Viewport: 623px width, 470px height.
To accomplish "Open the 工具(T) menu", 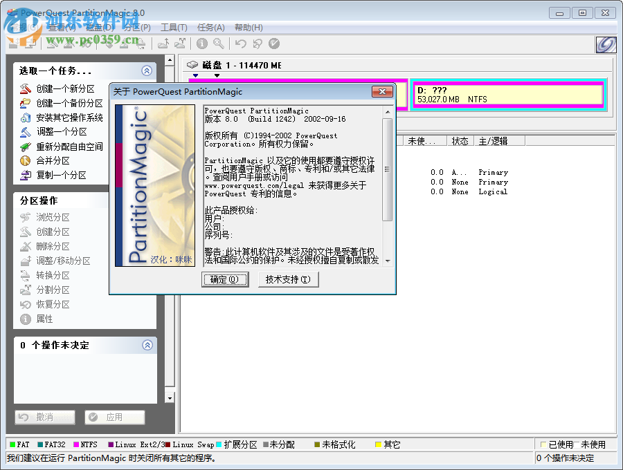I will [173, 27].
